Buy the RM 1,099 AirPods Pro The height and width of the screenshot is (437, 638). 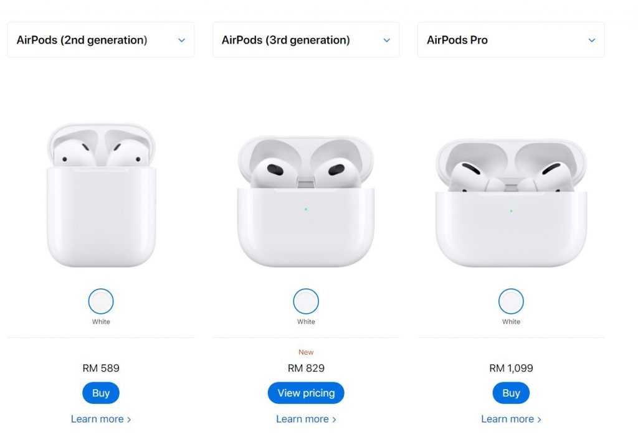tap(511, 393)
